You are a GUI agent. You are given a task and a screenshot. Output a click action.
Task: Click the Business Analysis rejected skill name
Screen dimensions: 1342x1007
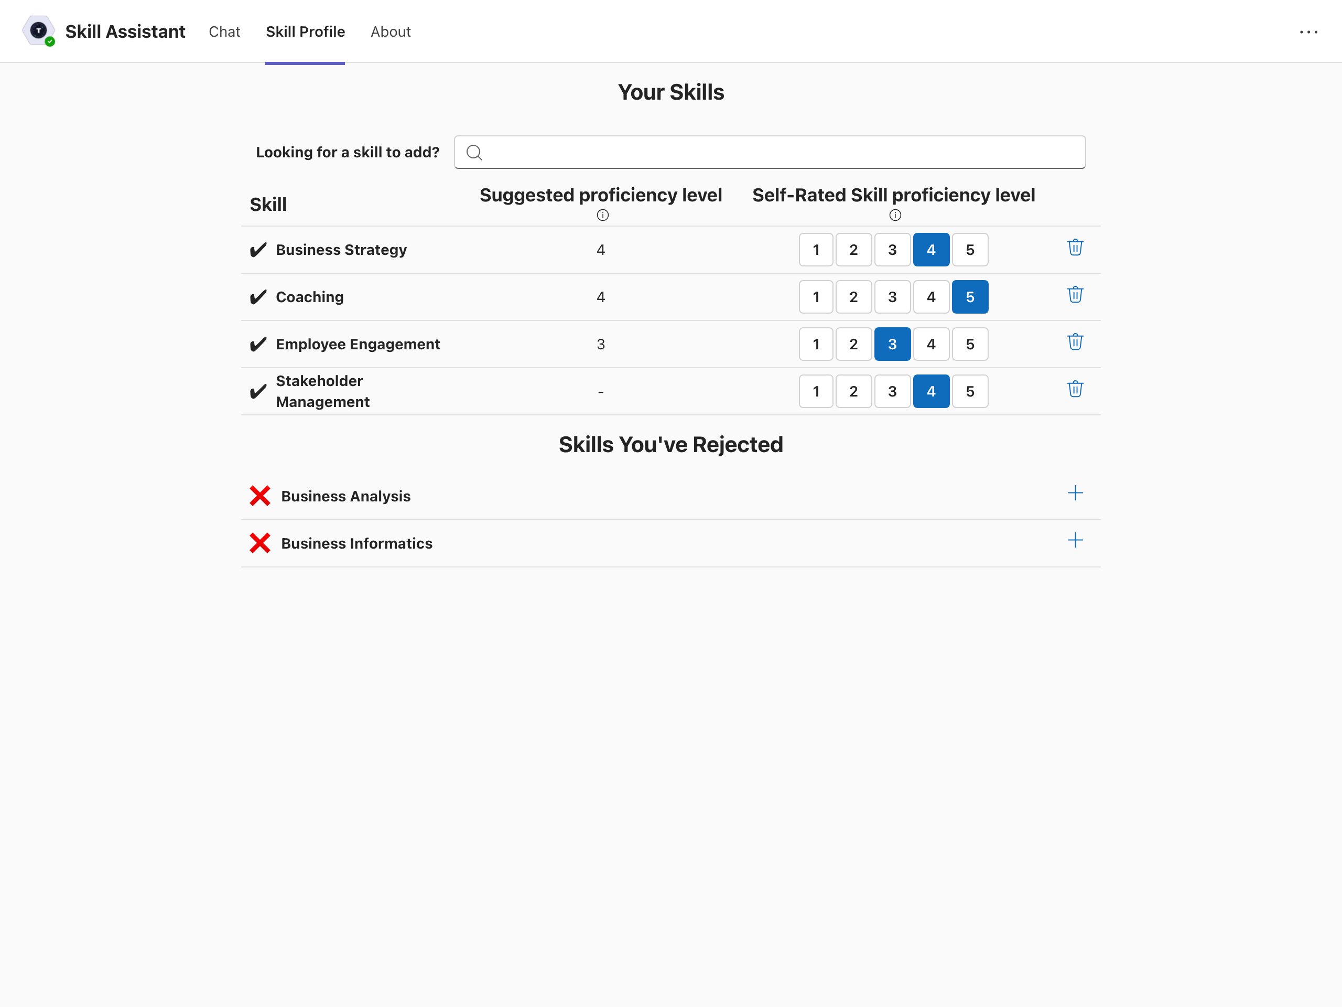(345, 496)
